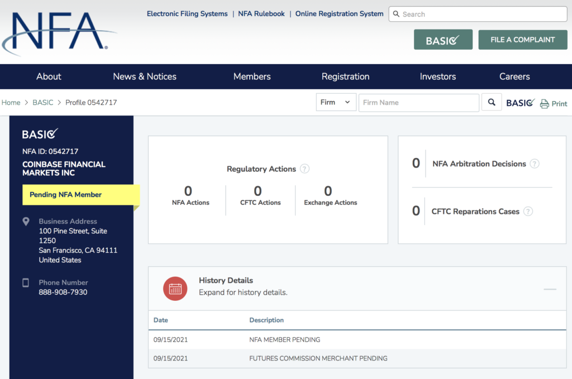Viewport: 572px width, 379px height.
Task: Click the Regulatory Actions heading
Action: pyautogui.click(x=261, y=169)
